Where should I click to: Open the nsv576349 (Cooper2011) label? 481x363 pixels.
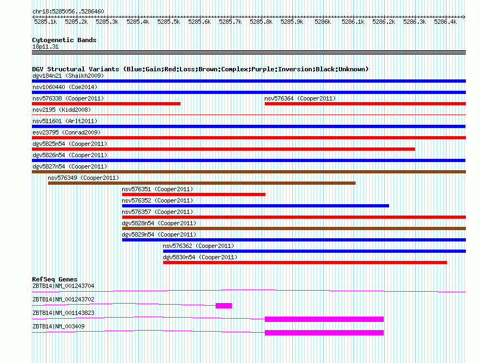[83, 178]
